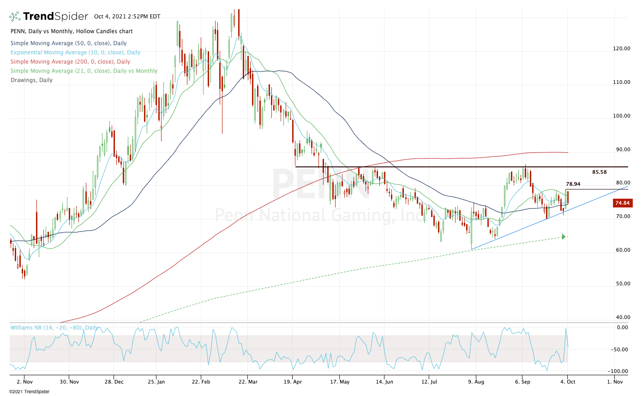Toggle the Simple Moving Average 50 legend
Viewport: 642px width, 396px height.
point(68,43)
